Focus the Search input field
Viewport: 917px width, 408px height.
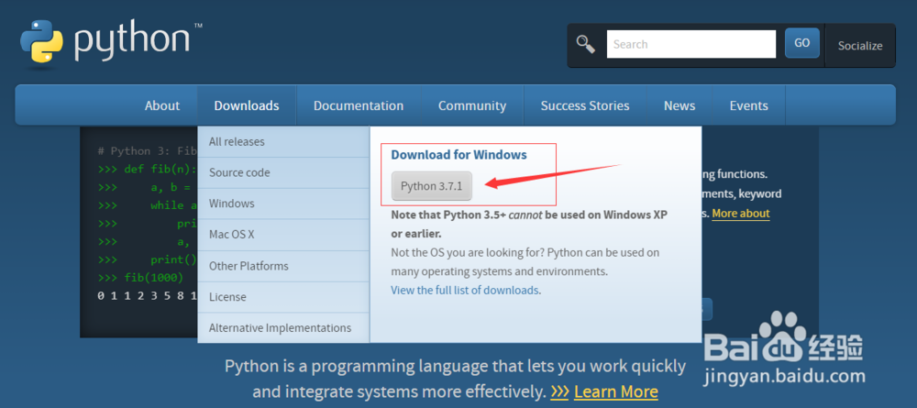click(x=691, y=44)
